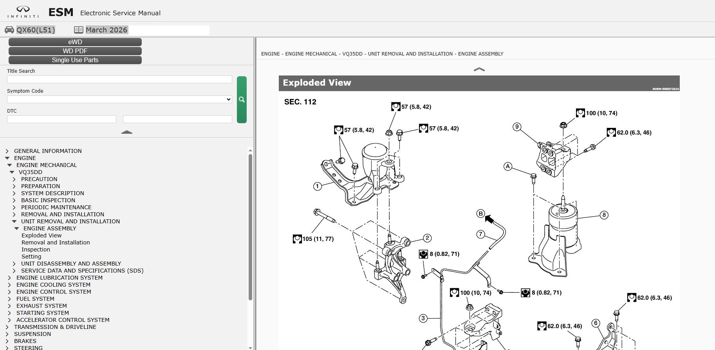715x350 pixels.
Task: Open the eWD button
Action: tap(75, 42)
